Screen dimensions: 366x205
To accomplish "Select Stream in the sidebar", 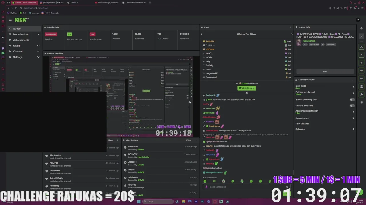I will click(x=24, y=29).
